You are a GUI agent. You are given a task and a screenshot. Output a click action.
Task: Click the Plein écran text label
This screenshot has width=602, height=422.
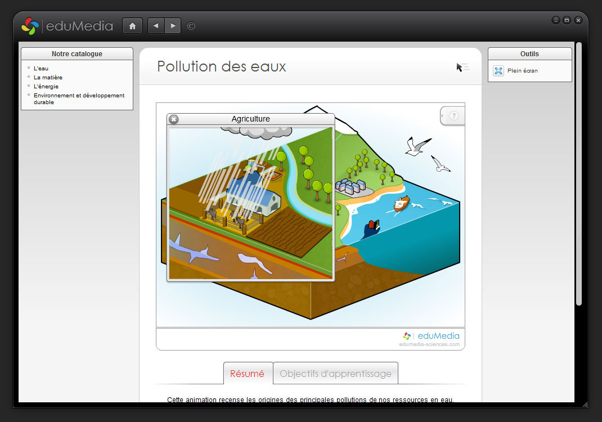522,71
